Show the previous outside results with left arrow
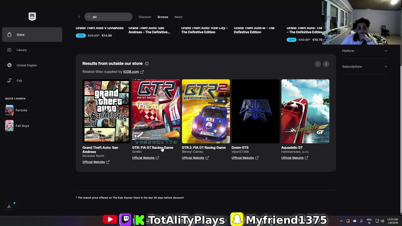This screenshot has width=402, height=226. click(318, 64)
